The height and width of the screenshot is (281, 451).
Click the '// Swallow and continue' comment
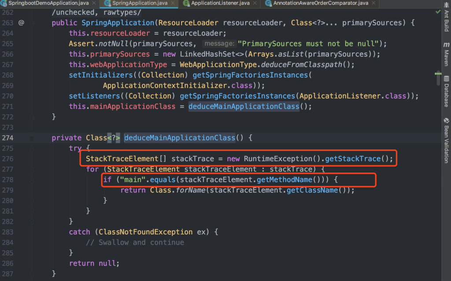(135, 242)
